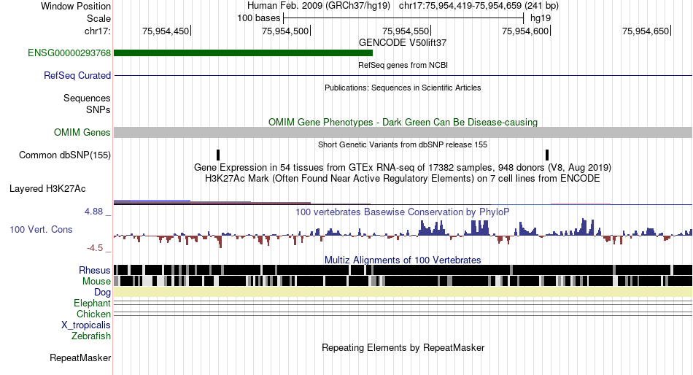Click the Mouse alignment row label
The height and width of the screenshot is (375, 693).
96,282
